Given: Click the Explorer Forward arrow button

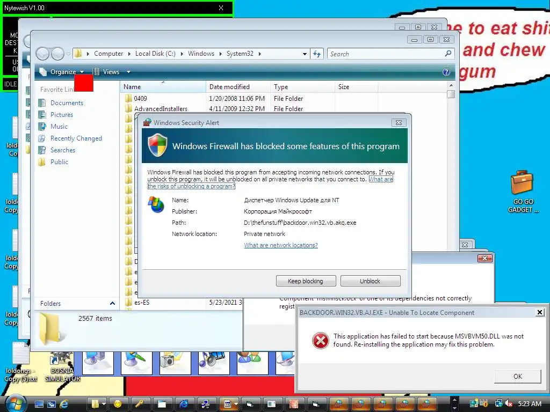Looking at the screenshot, I should click(57, 54).
